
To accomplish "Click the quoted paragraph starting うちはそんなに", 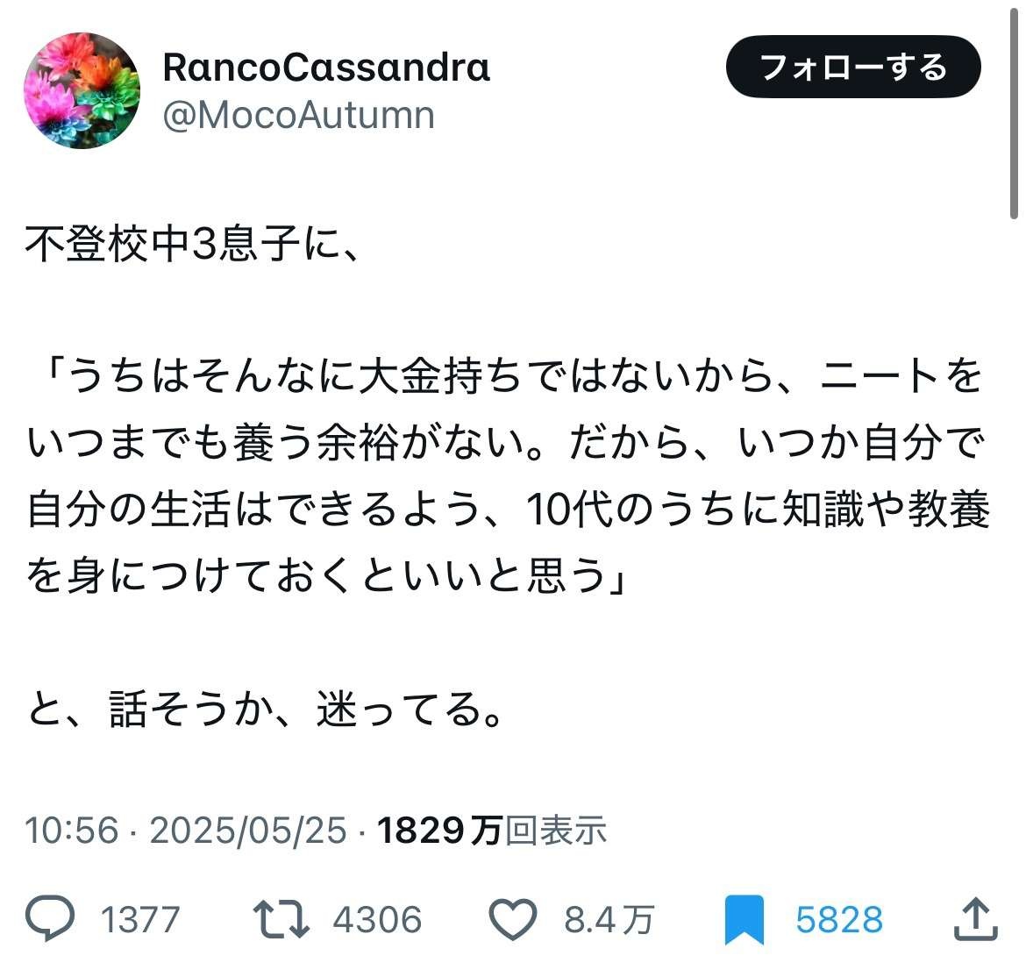I will (507, 476).
